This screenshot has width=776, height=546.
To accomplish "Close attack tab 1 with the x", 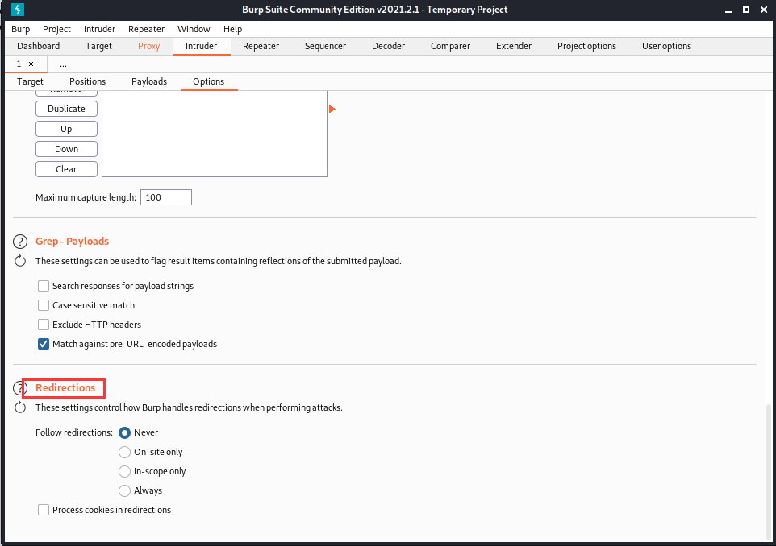I will [x=31, y=64].
